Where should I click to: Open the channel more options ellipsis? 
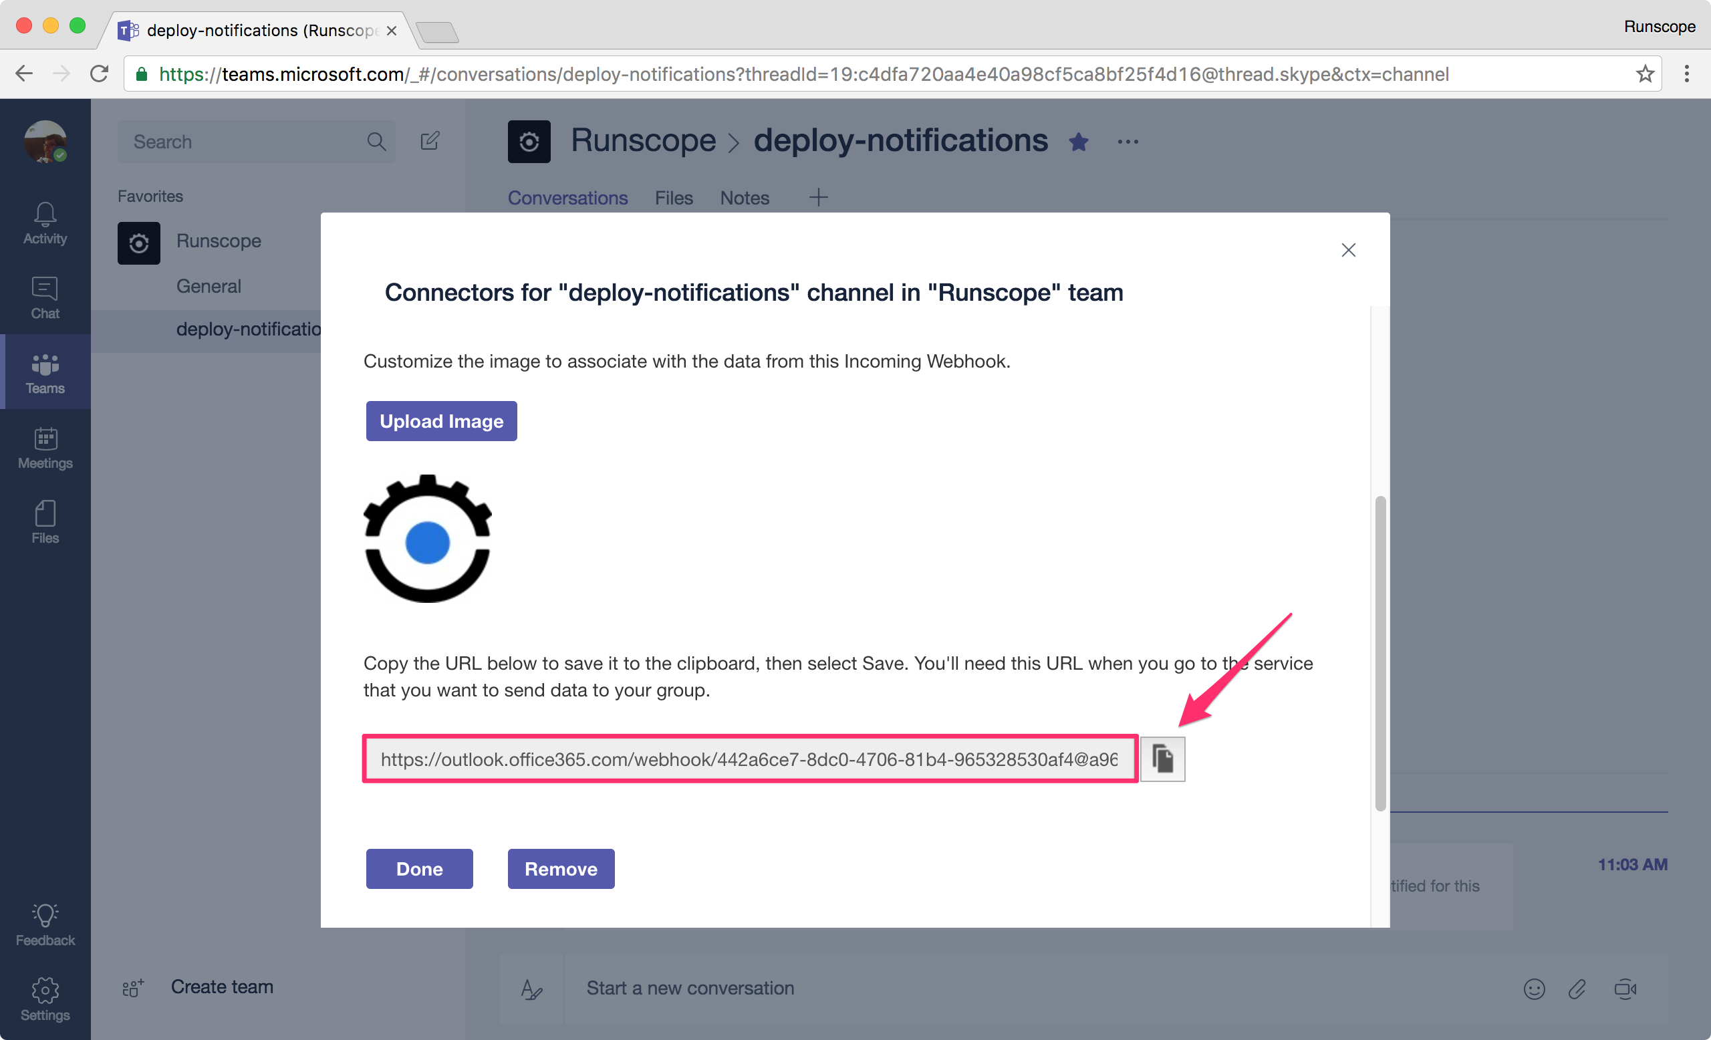click(x=1128, y=142)
